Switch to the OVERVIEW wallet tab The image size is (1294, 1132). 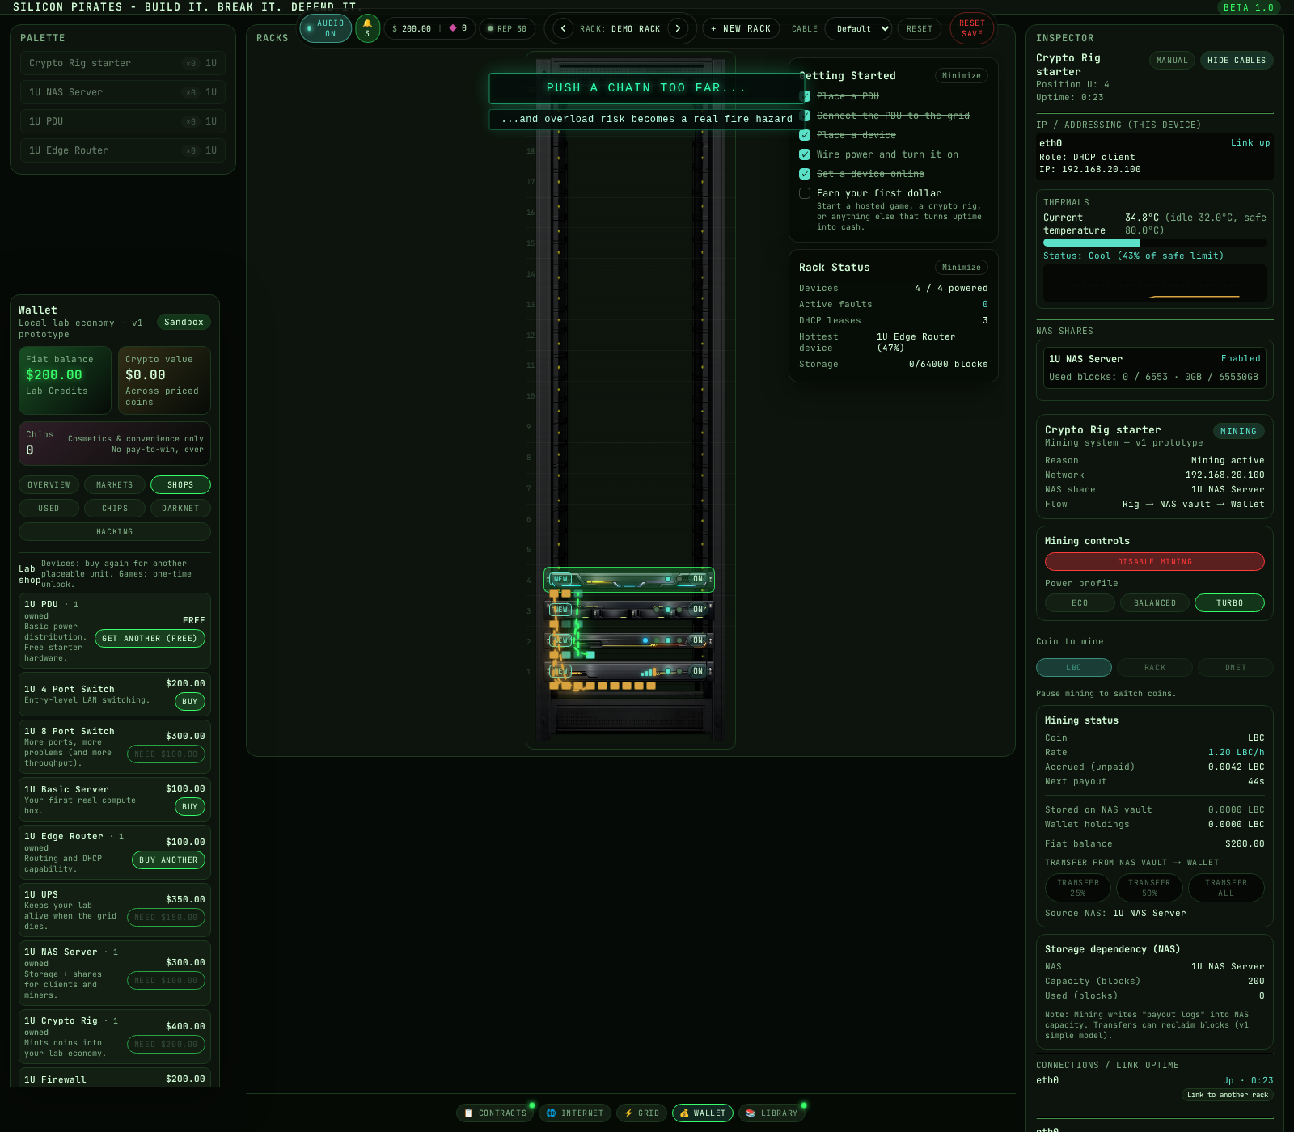[x=49, y=485]
